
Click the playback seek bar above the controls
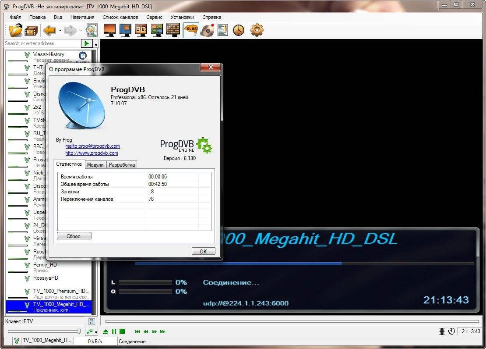[292, 321]
